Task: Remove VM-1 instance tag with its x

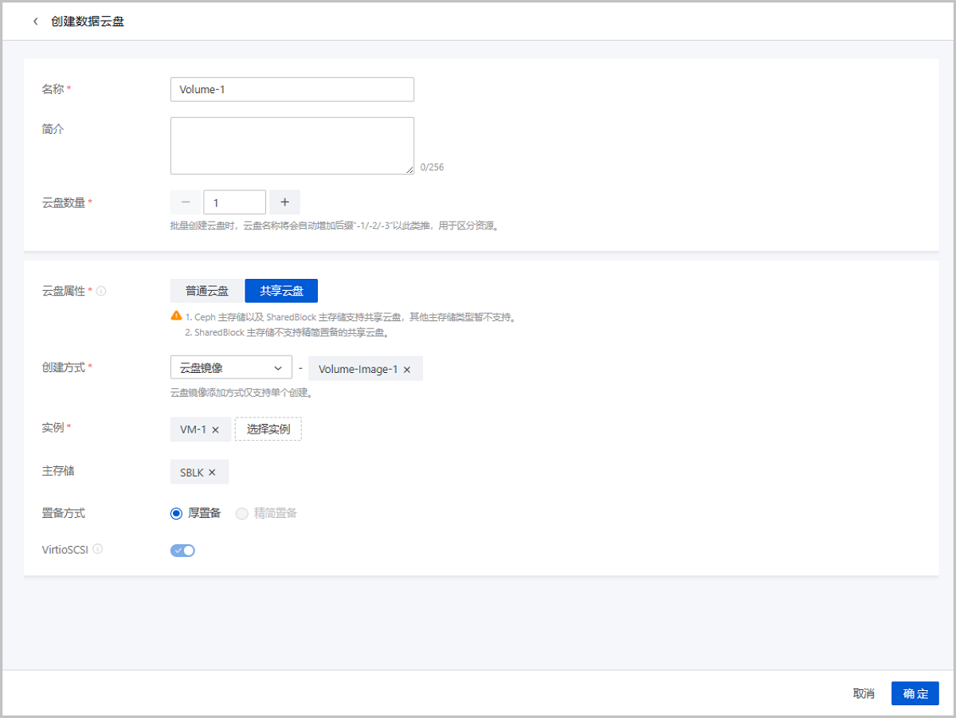Action: 215,430
